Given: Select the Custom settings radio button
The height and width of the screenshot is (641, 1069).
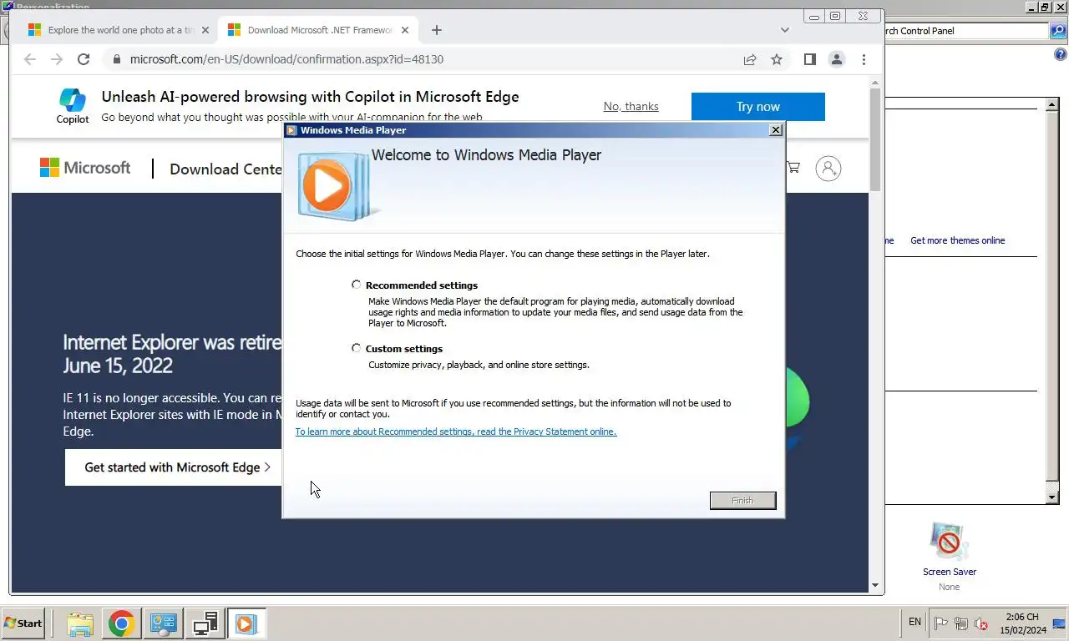Looking at the screenshot, I should 357,348.
